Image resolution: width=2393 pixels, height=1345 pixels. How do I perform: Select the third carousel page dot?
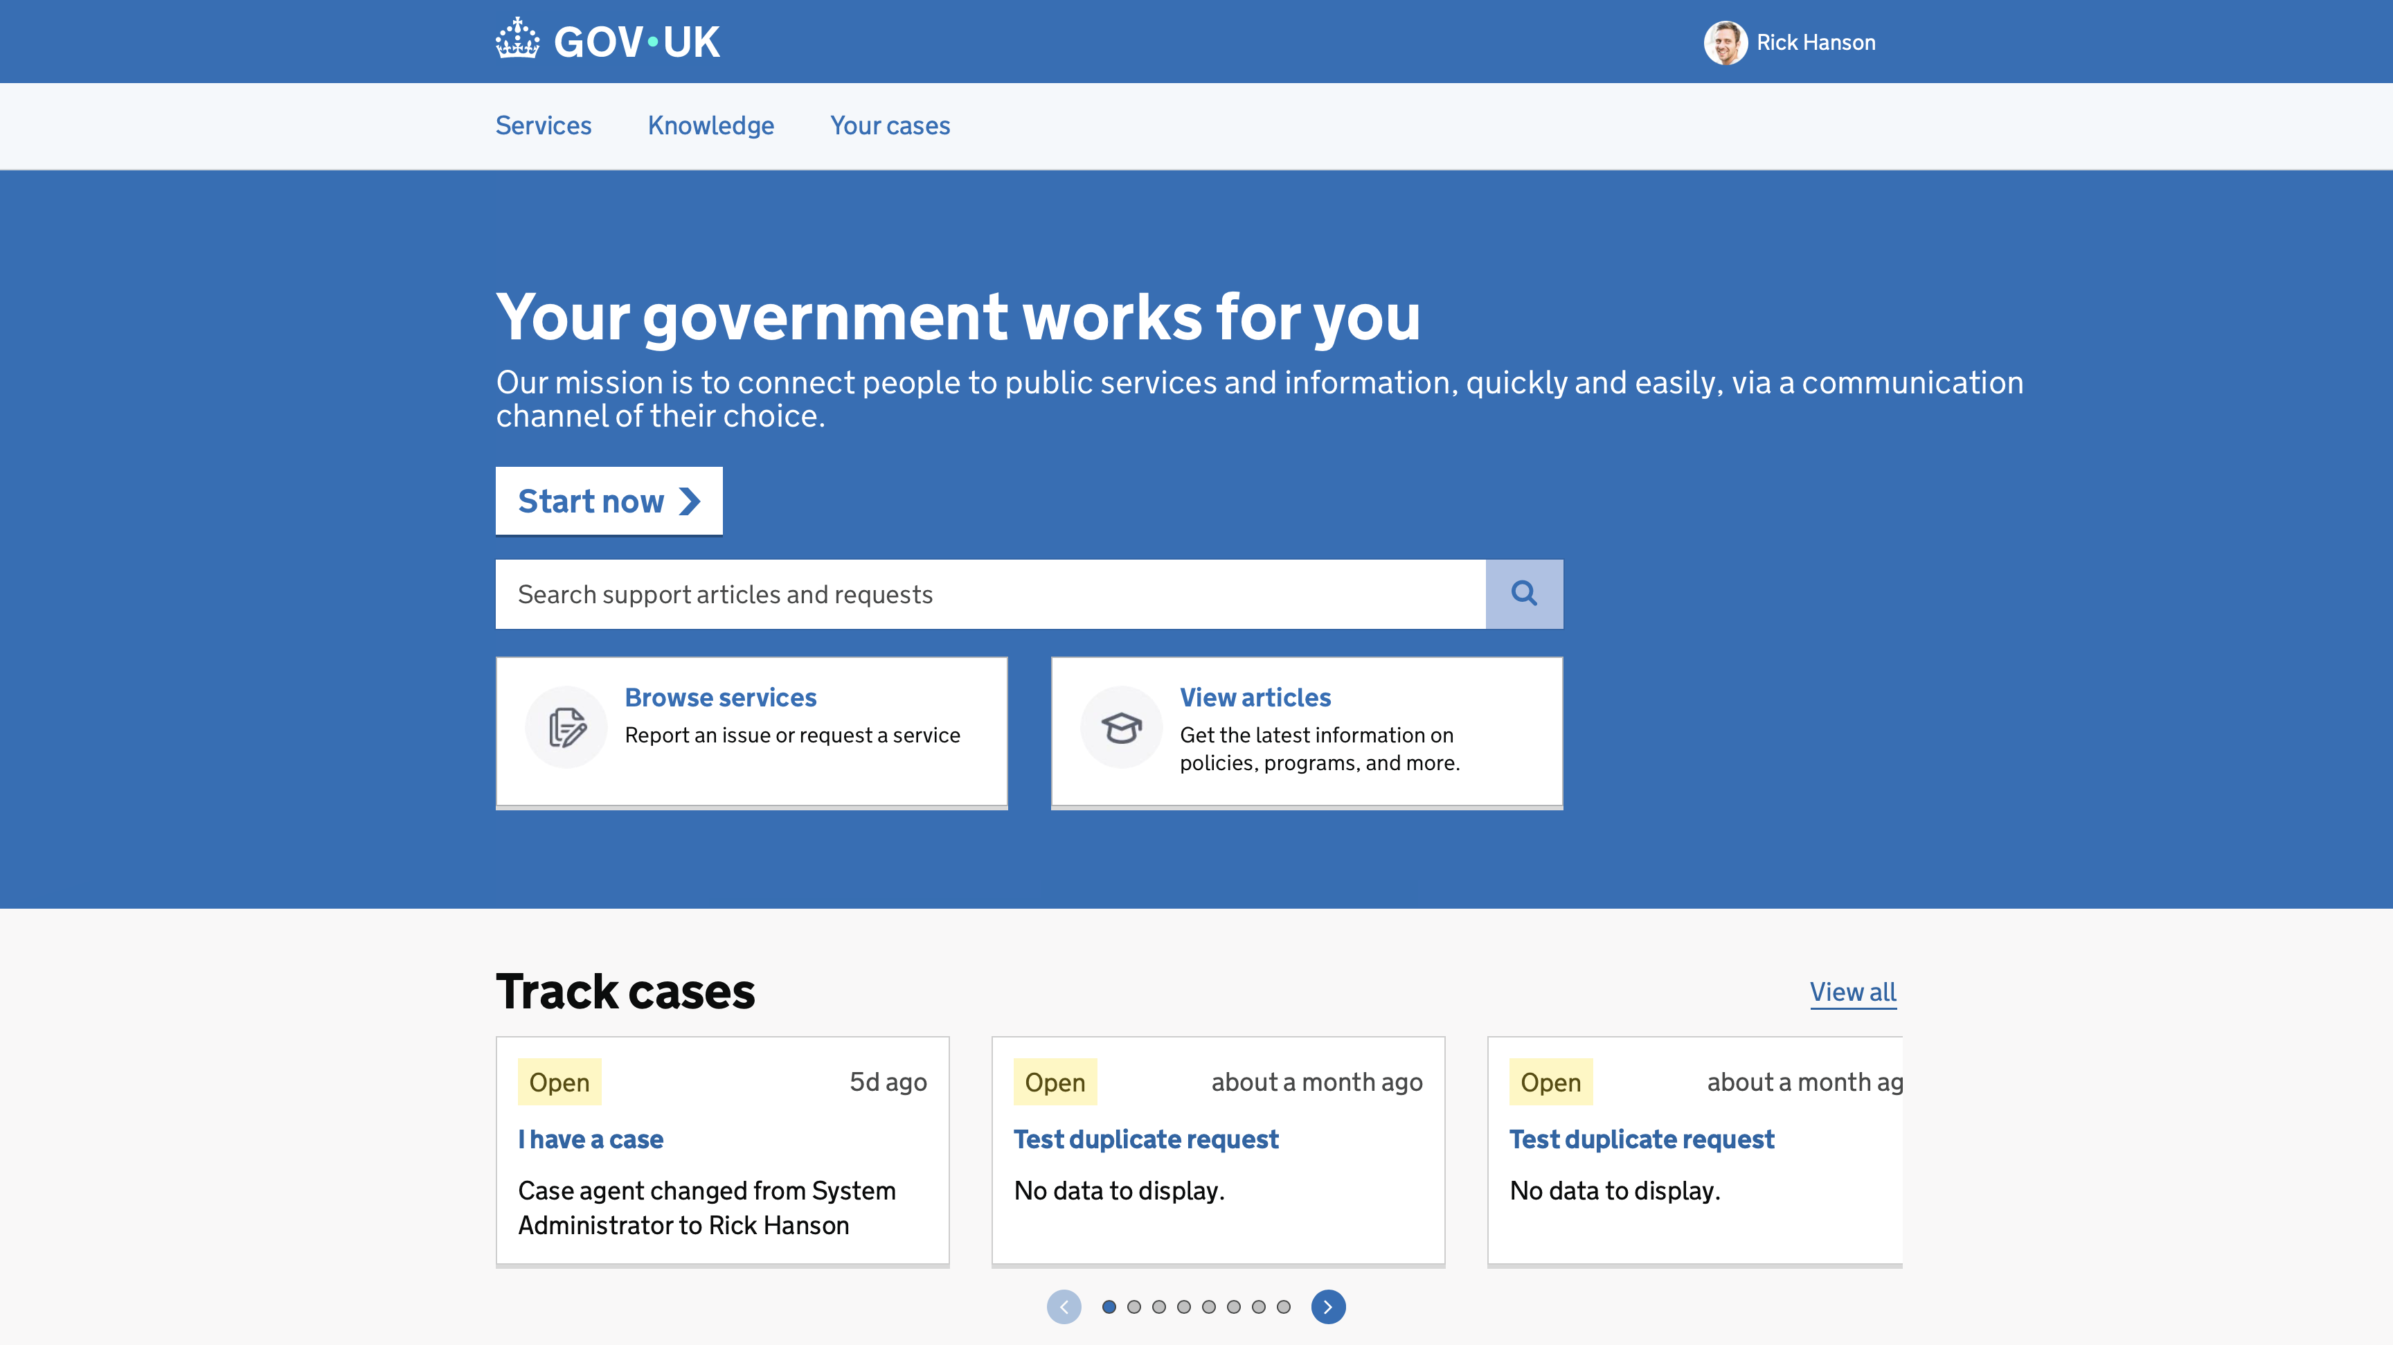click(x=1159, y=1307)
